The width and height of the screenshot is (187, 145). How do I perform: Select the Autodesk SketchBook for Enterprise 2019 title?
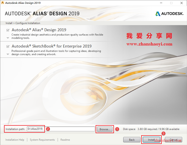(52, 46)
